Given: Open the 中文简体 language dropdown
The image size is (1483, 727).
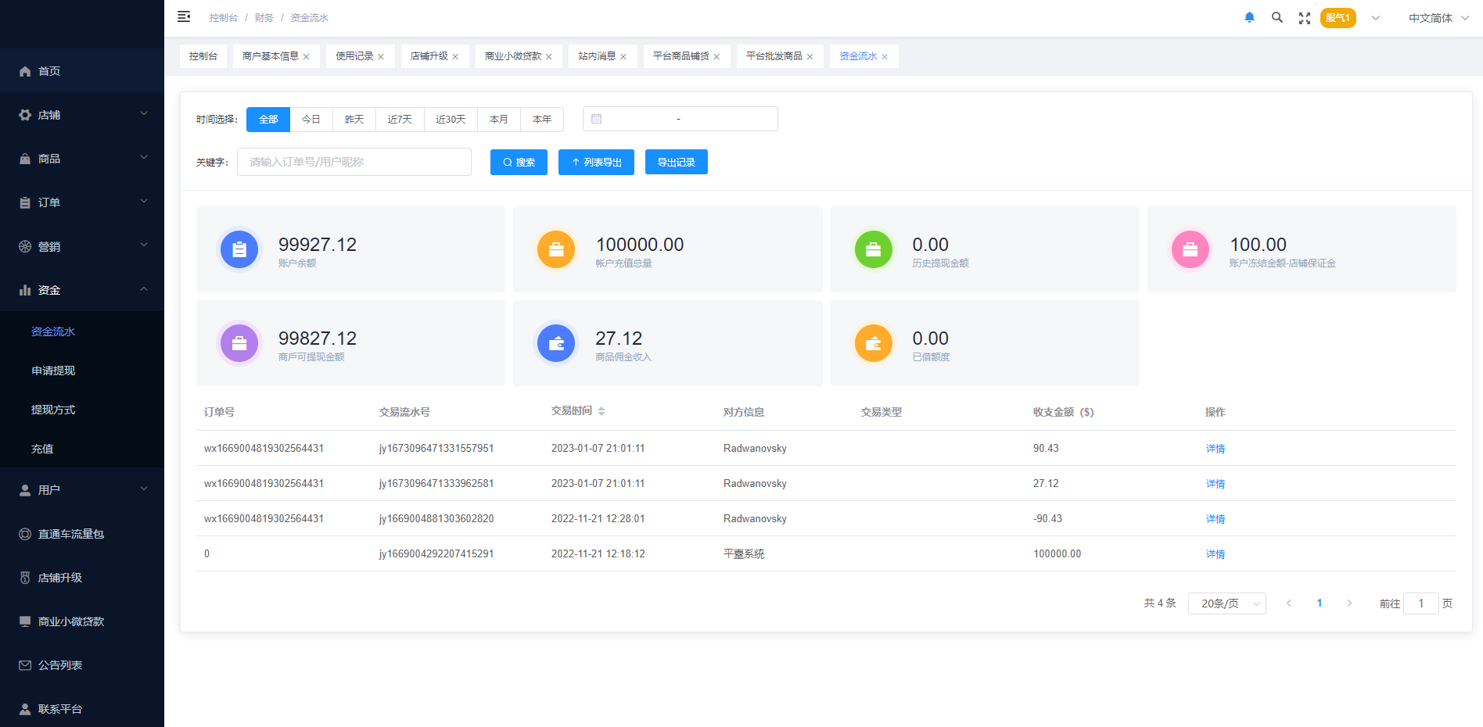Looking at the screenshot, I should pyautogui.click(x=1438, y=18).
